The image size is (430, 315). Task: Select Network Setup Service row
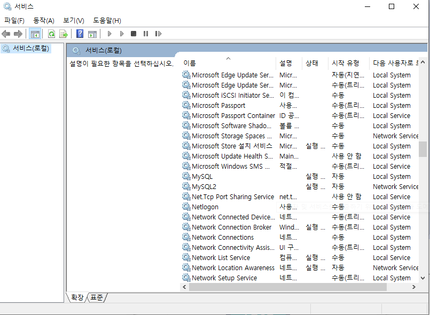coord(300,278)
